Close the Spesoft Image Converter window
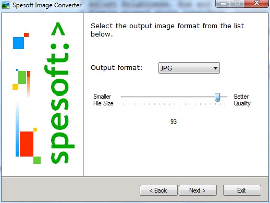Screen dimensions: 270x203 point(256,3)
